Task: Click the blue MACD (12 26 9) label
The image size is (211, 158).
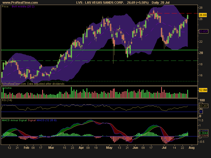Action: click(47, 120)
